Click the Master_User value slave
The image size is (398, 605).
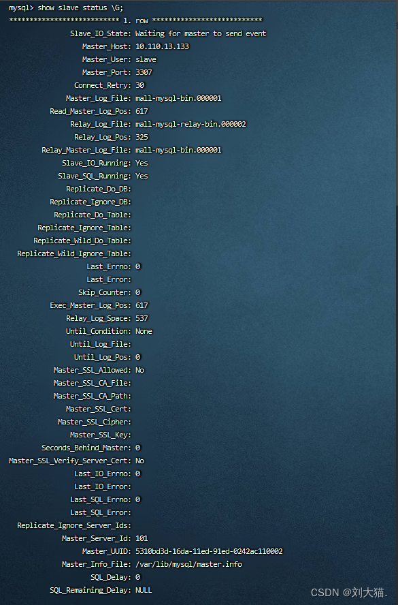(146, 59)
